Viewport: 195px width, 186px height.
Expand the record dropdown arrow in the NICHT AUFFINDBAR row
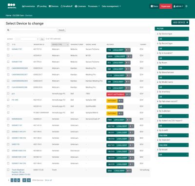point(129,94)
